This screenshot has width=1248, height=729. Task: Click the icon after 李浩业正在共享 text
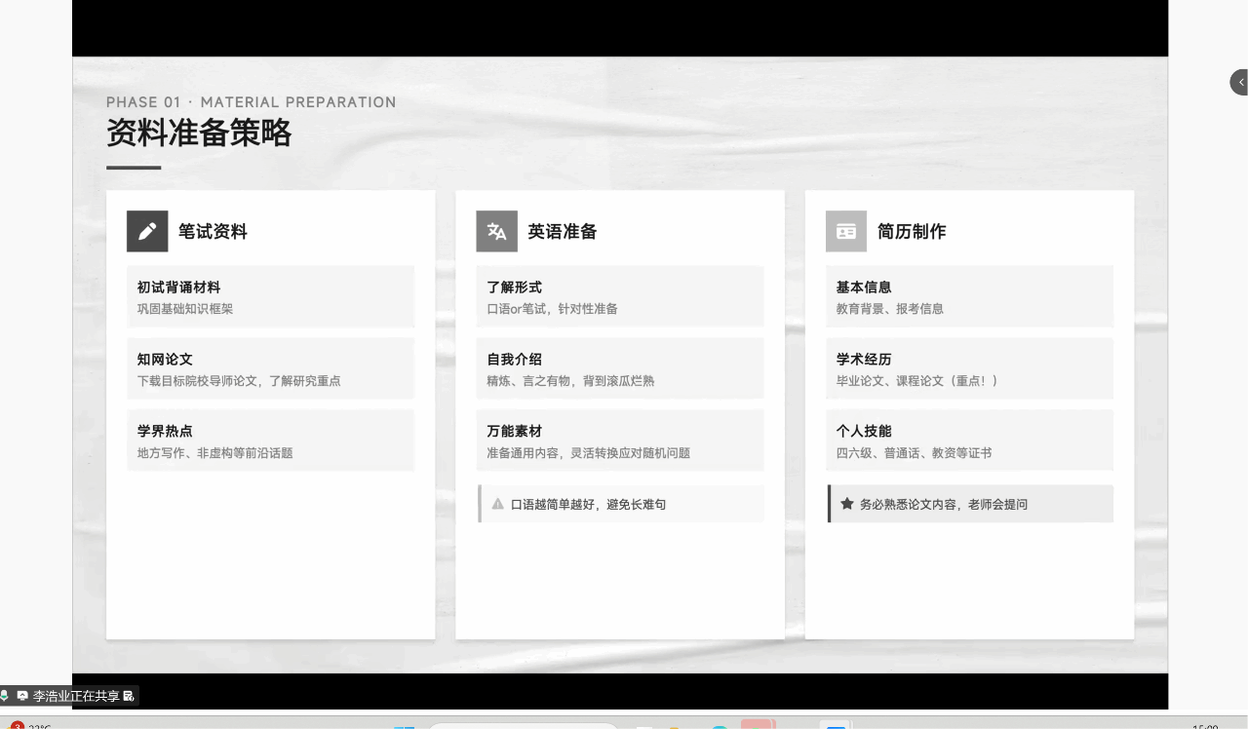129,696
